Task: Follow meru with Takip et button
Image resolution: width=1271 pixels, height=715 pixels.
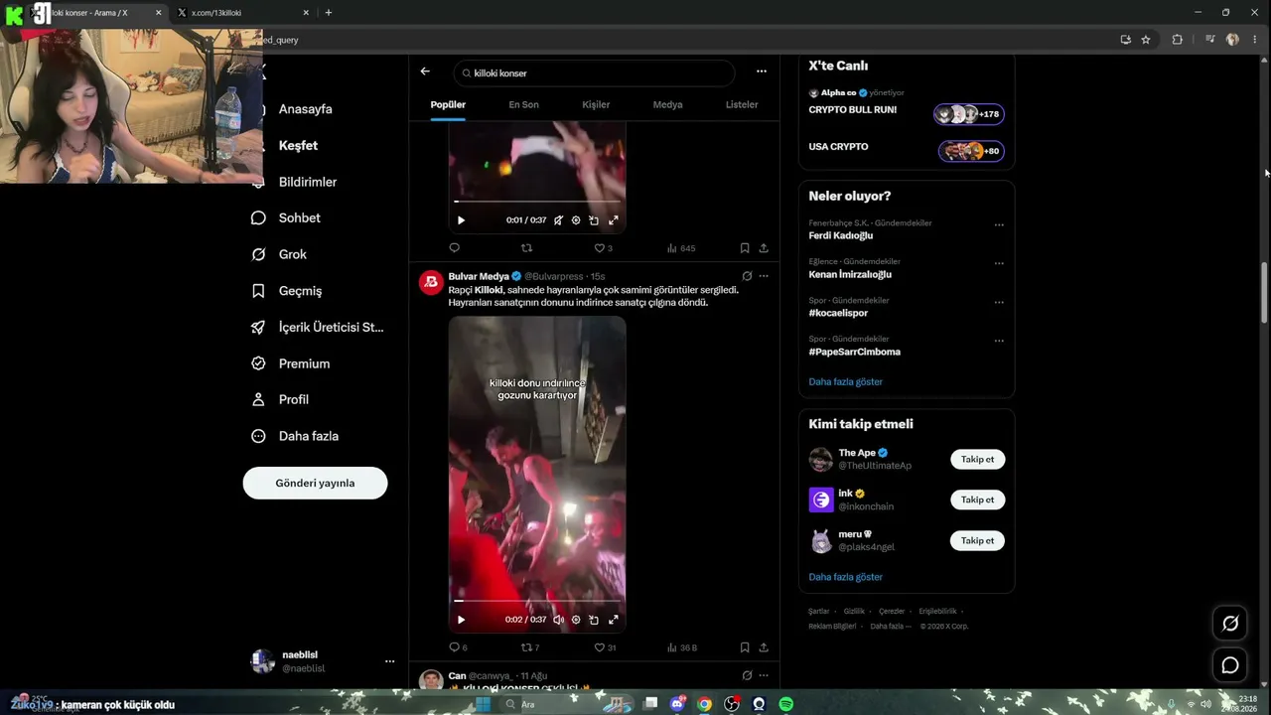Action: click(978, 540)
